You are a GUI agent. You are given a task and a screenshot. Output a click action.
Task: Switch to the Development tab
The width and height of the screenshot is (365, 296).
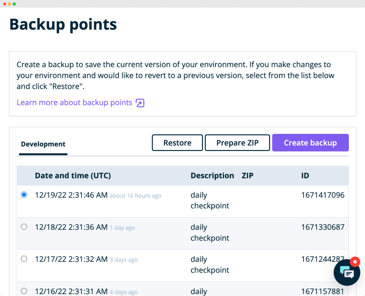(43, 144)
